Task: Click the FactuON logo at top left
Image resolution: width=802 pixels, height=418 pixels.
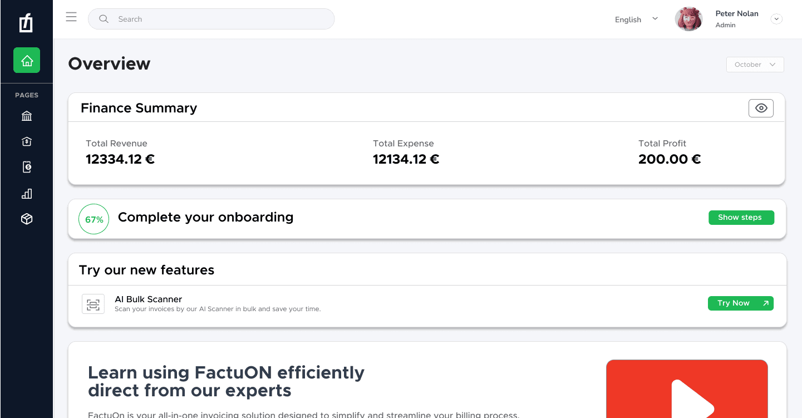Action: (x=26, y=23)
